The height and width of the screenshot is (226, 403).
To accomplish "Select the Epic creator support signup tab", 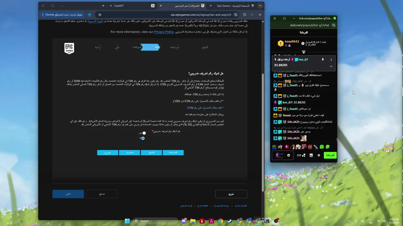I will 183,6.
